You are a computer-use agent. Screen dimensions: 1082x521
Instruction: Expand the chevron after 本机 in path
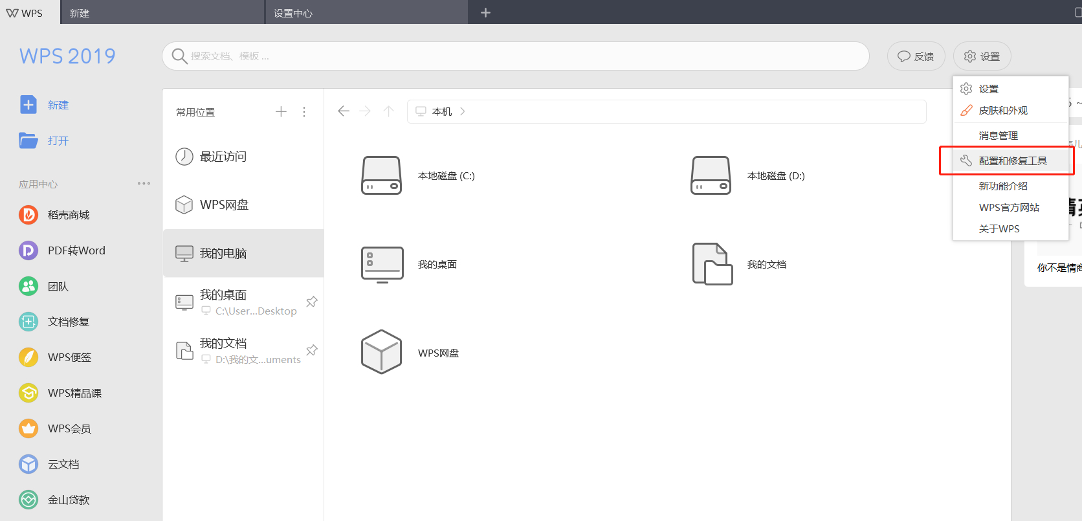(463, 111)
